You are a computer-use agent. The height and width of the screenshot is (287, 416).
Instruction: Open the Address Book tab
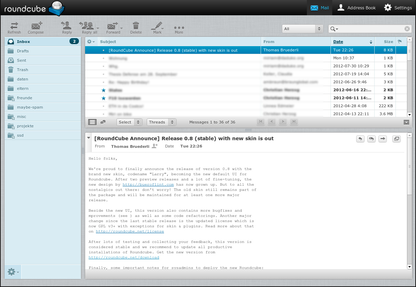[356, 8]
